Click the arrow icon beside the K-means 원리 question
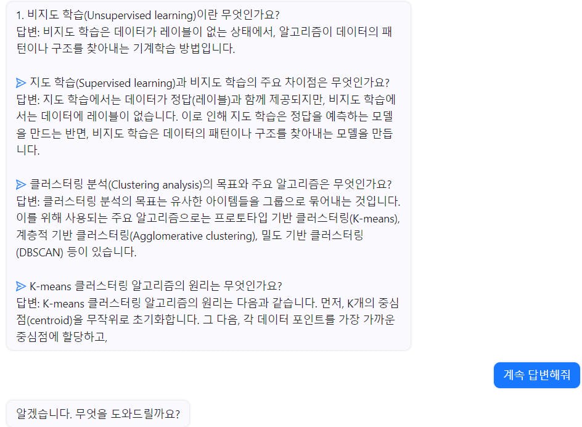 tap(21, 286)
